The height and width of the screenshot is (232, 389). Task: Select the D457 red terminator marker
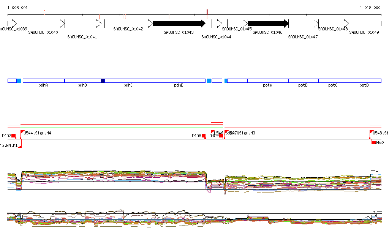tap(13, 136)
